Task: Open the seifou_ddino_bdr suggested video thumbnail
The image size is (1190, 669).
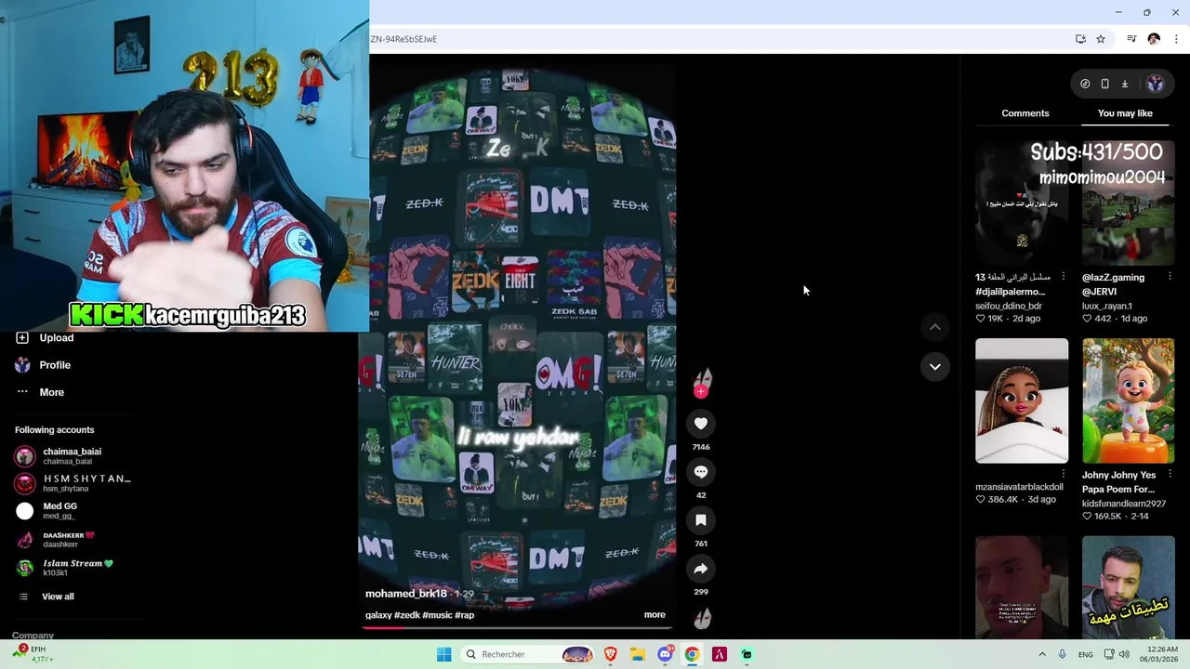Action: [x=1022, y=203]
